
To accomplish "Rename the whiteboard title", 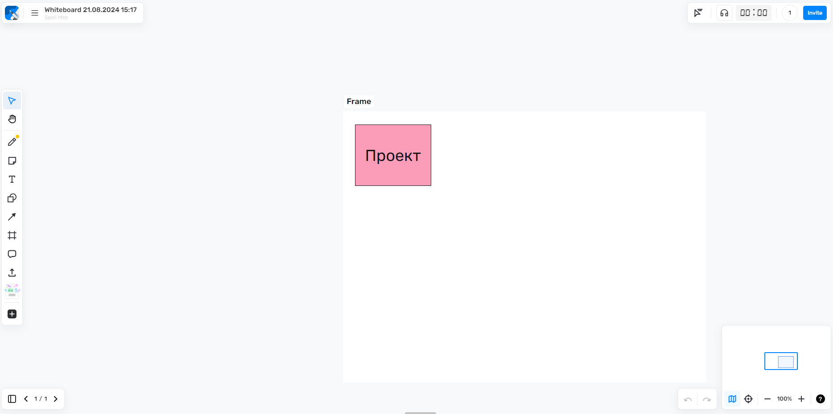I will 90,10.
